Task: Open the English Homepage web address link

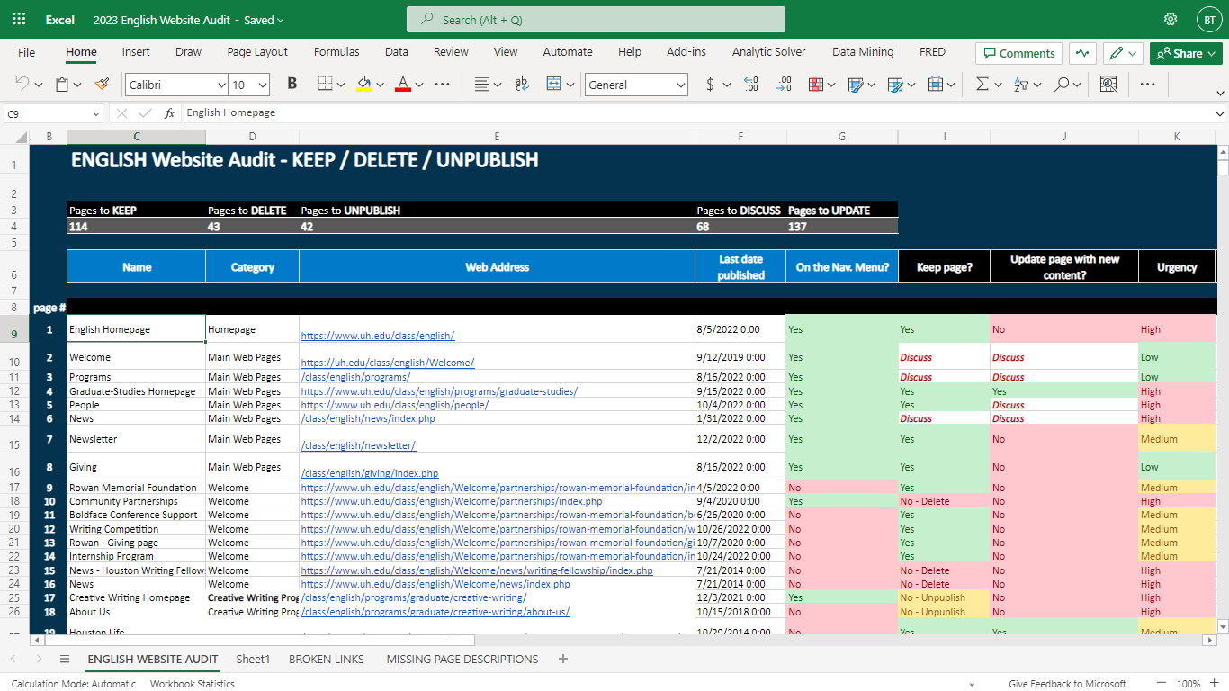Action: tap(378, 336)
